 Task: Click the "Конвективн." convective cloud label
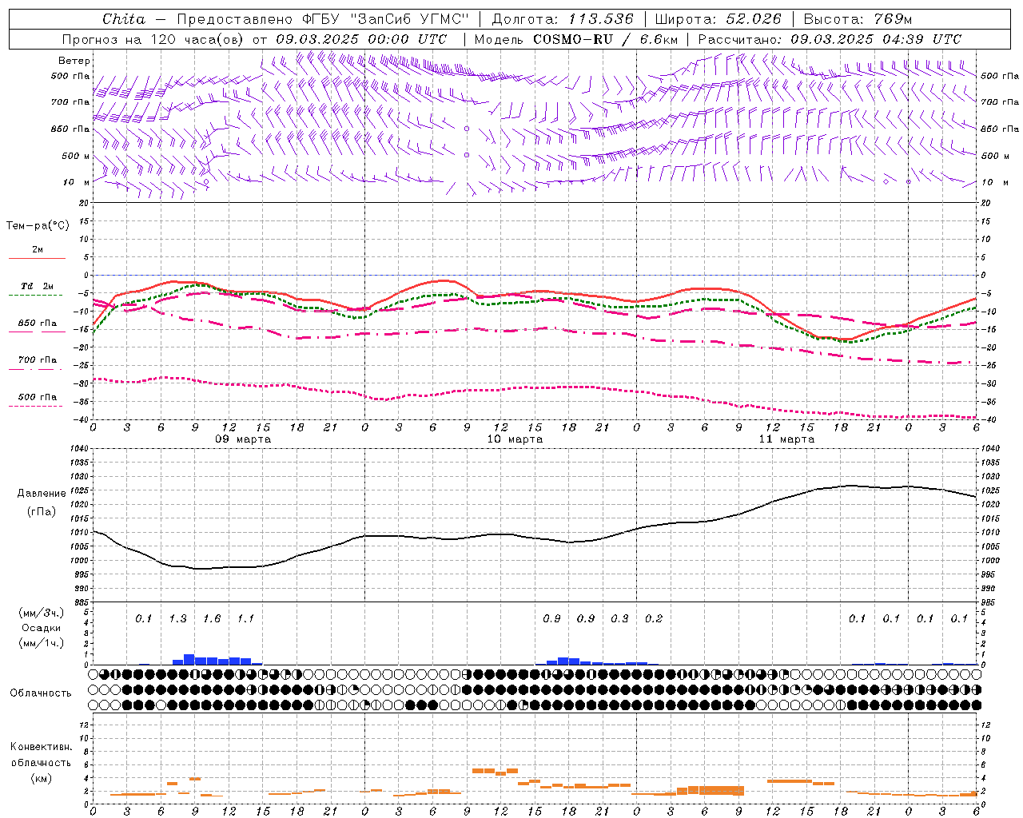pos(41,747)
